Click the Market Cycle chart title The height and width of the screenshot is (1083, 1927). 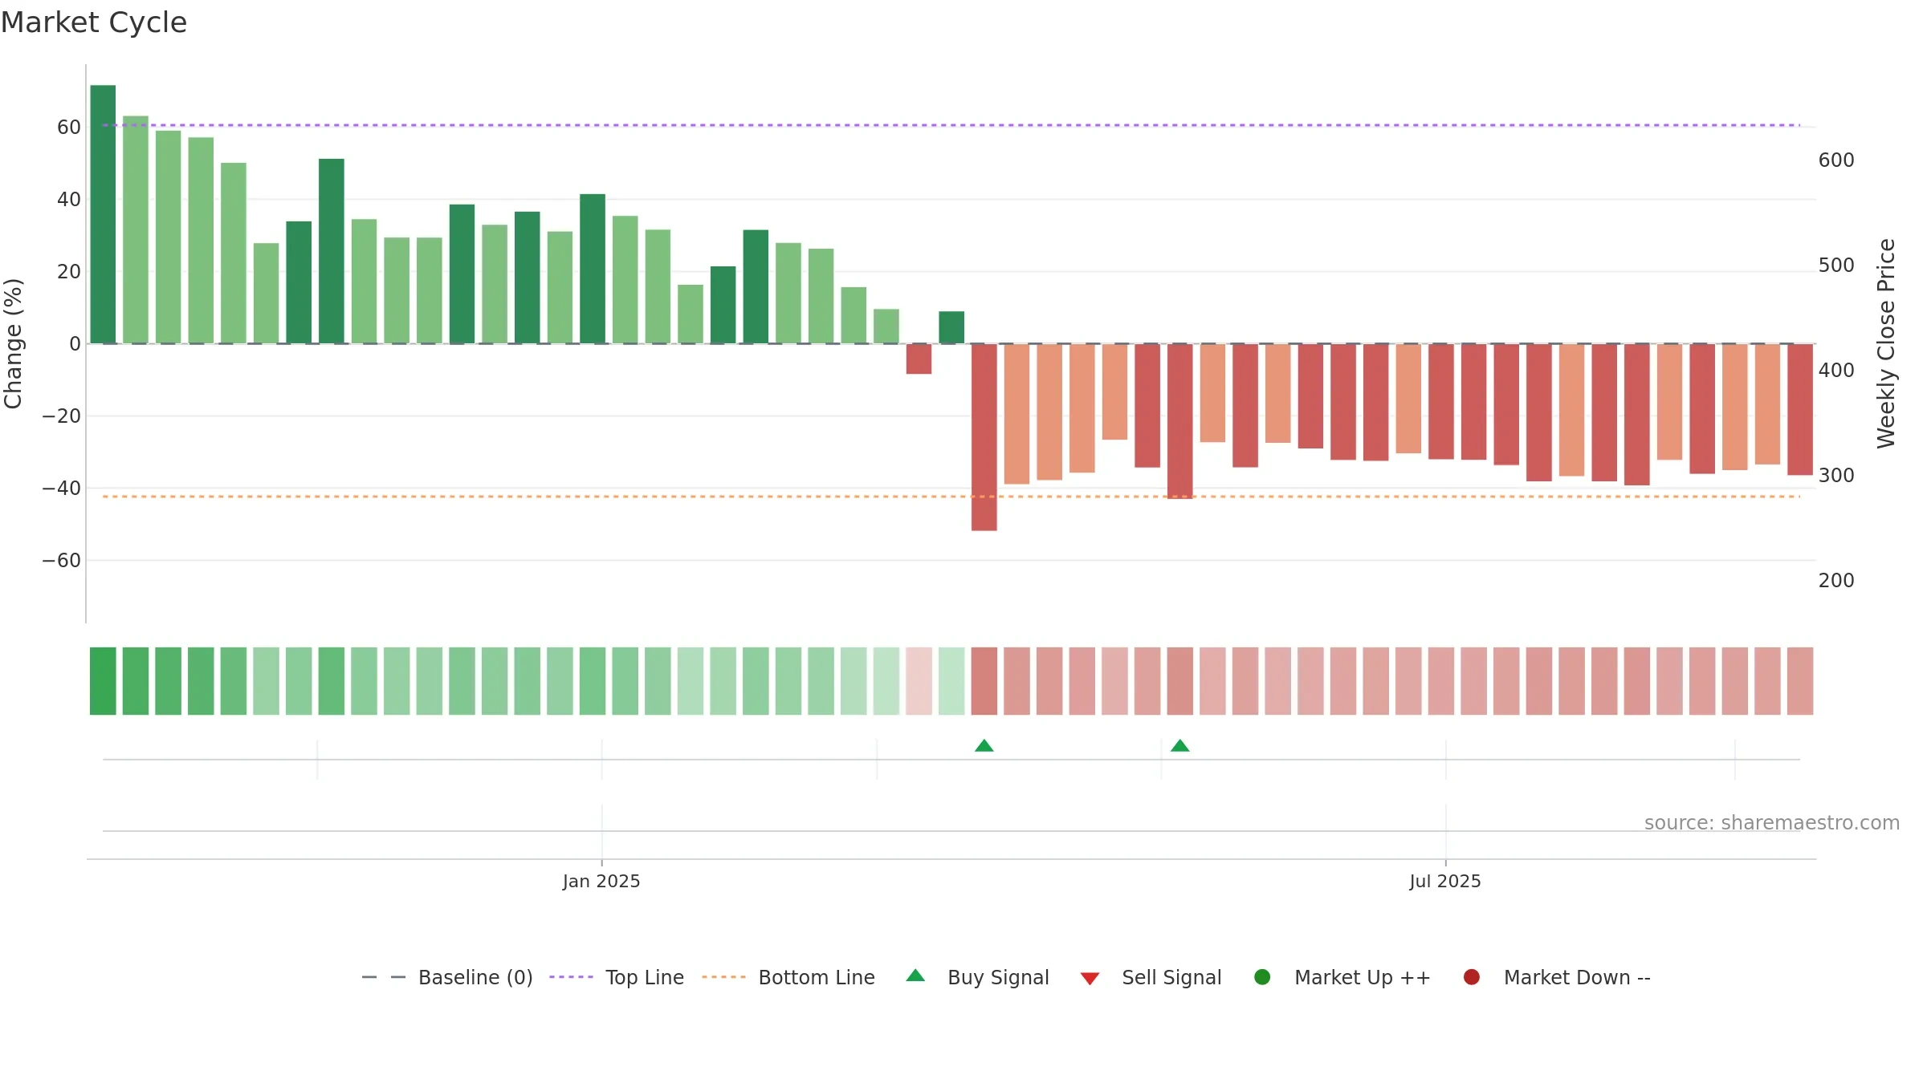tap(94, 22)
